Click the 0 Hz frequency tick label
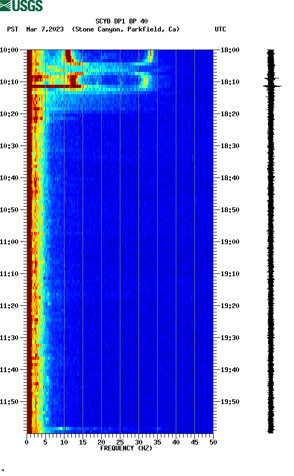294x476 pixels. coord(27,442)
